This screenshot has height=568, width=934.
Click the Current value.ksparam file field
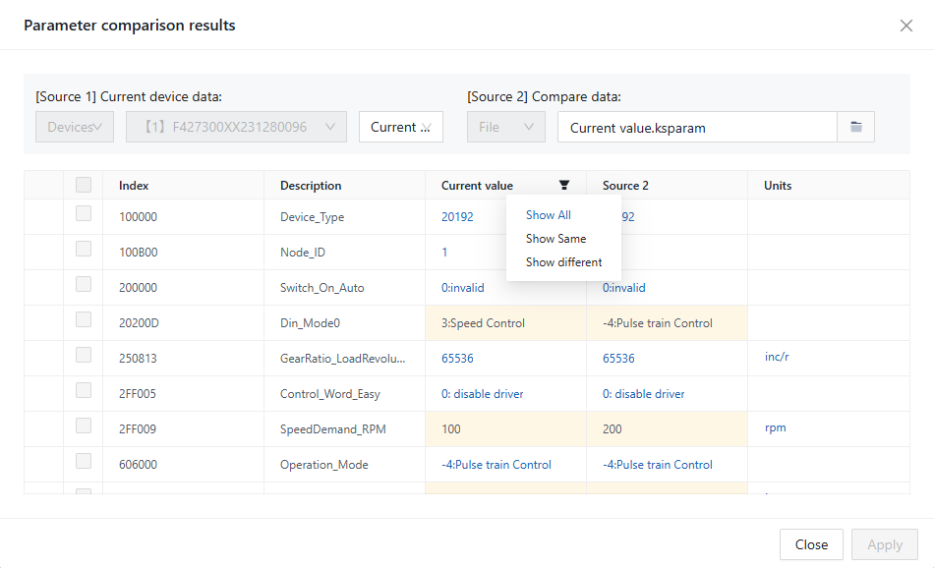point(696,127)
